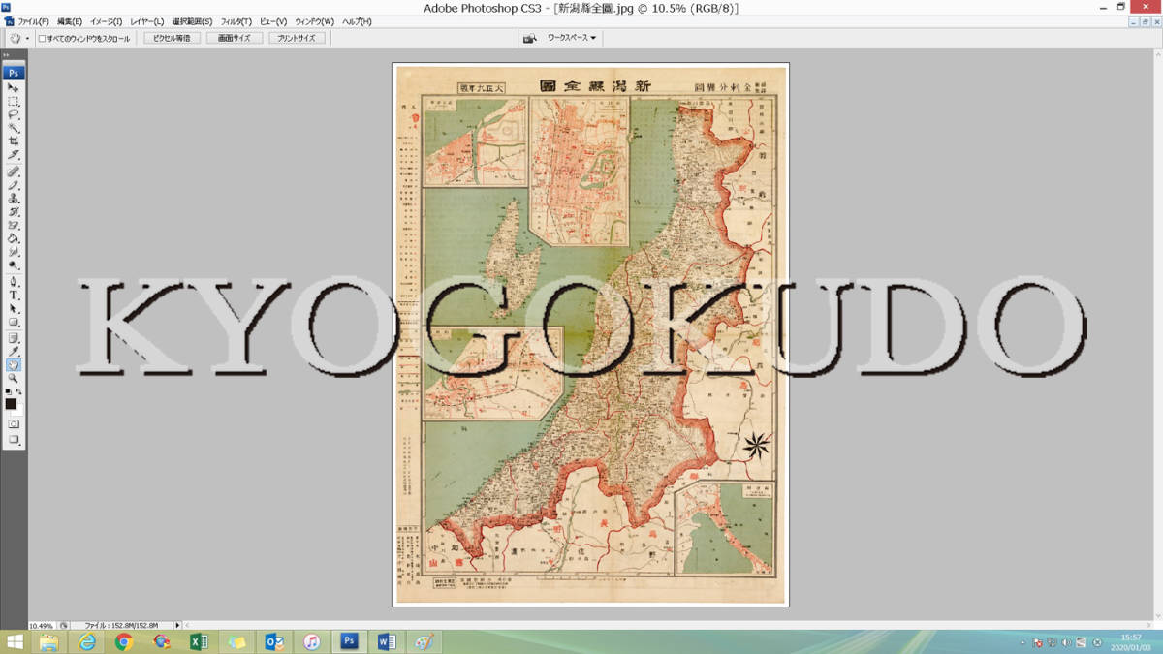Open Outlook from taskbar
This screenshot has width=1163, height=654.
point(273,641)
